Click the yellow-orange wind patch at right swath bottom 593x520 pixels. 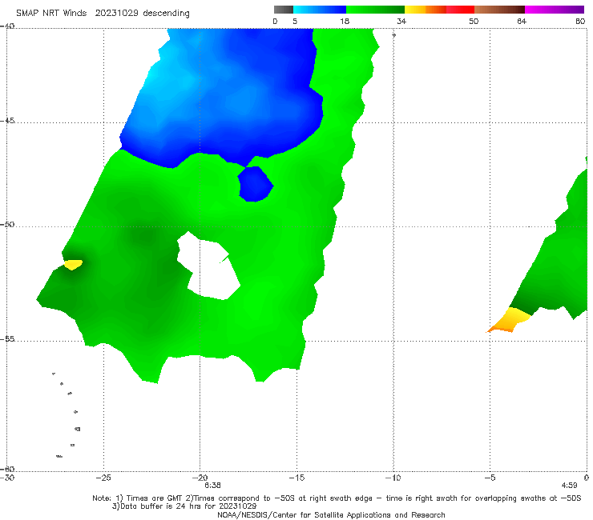point(509,321)
